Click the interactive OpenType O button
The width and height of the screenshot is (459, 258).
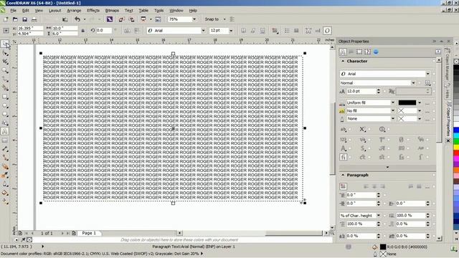pos(327,30)
